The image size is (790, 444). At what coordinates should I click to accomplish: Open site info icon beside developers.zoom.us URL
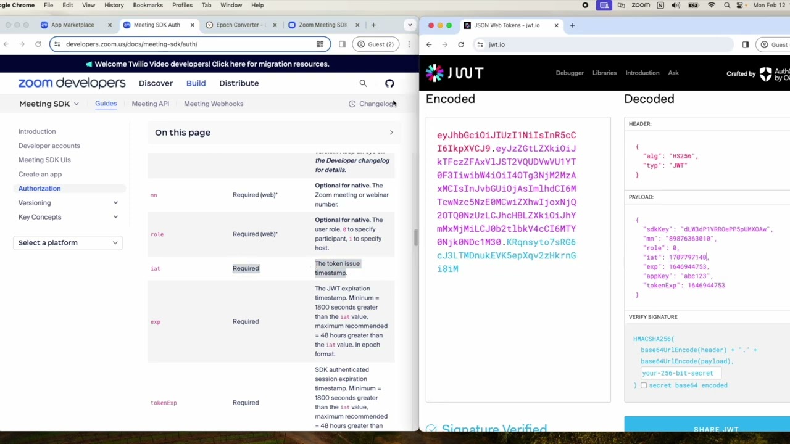(57, 44)
